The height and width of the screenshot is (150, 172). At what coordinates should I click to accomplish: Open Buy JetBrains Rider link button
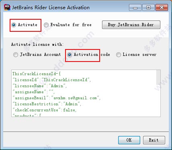pos(131,25)
